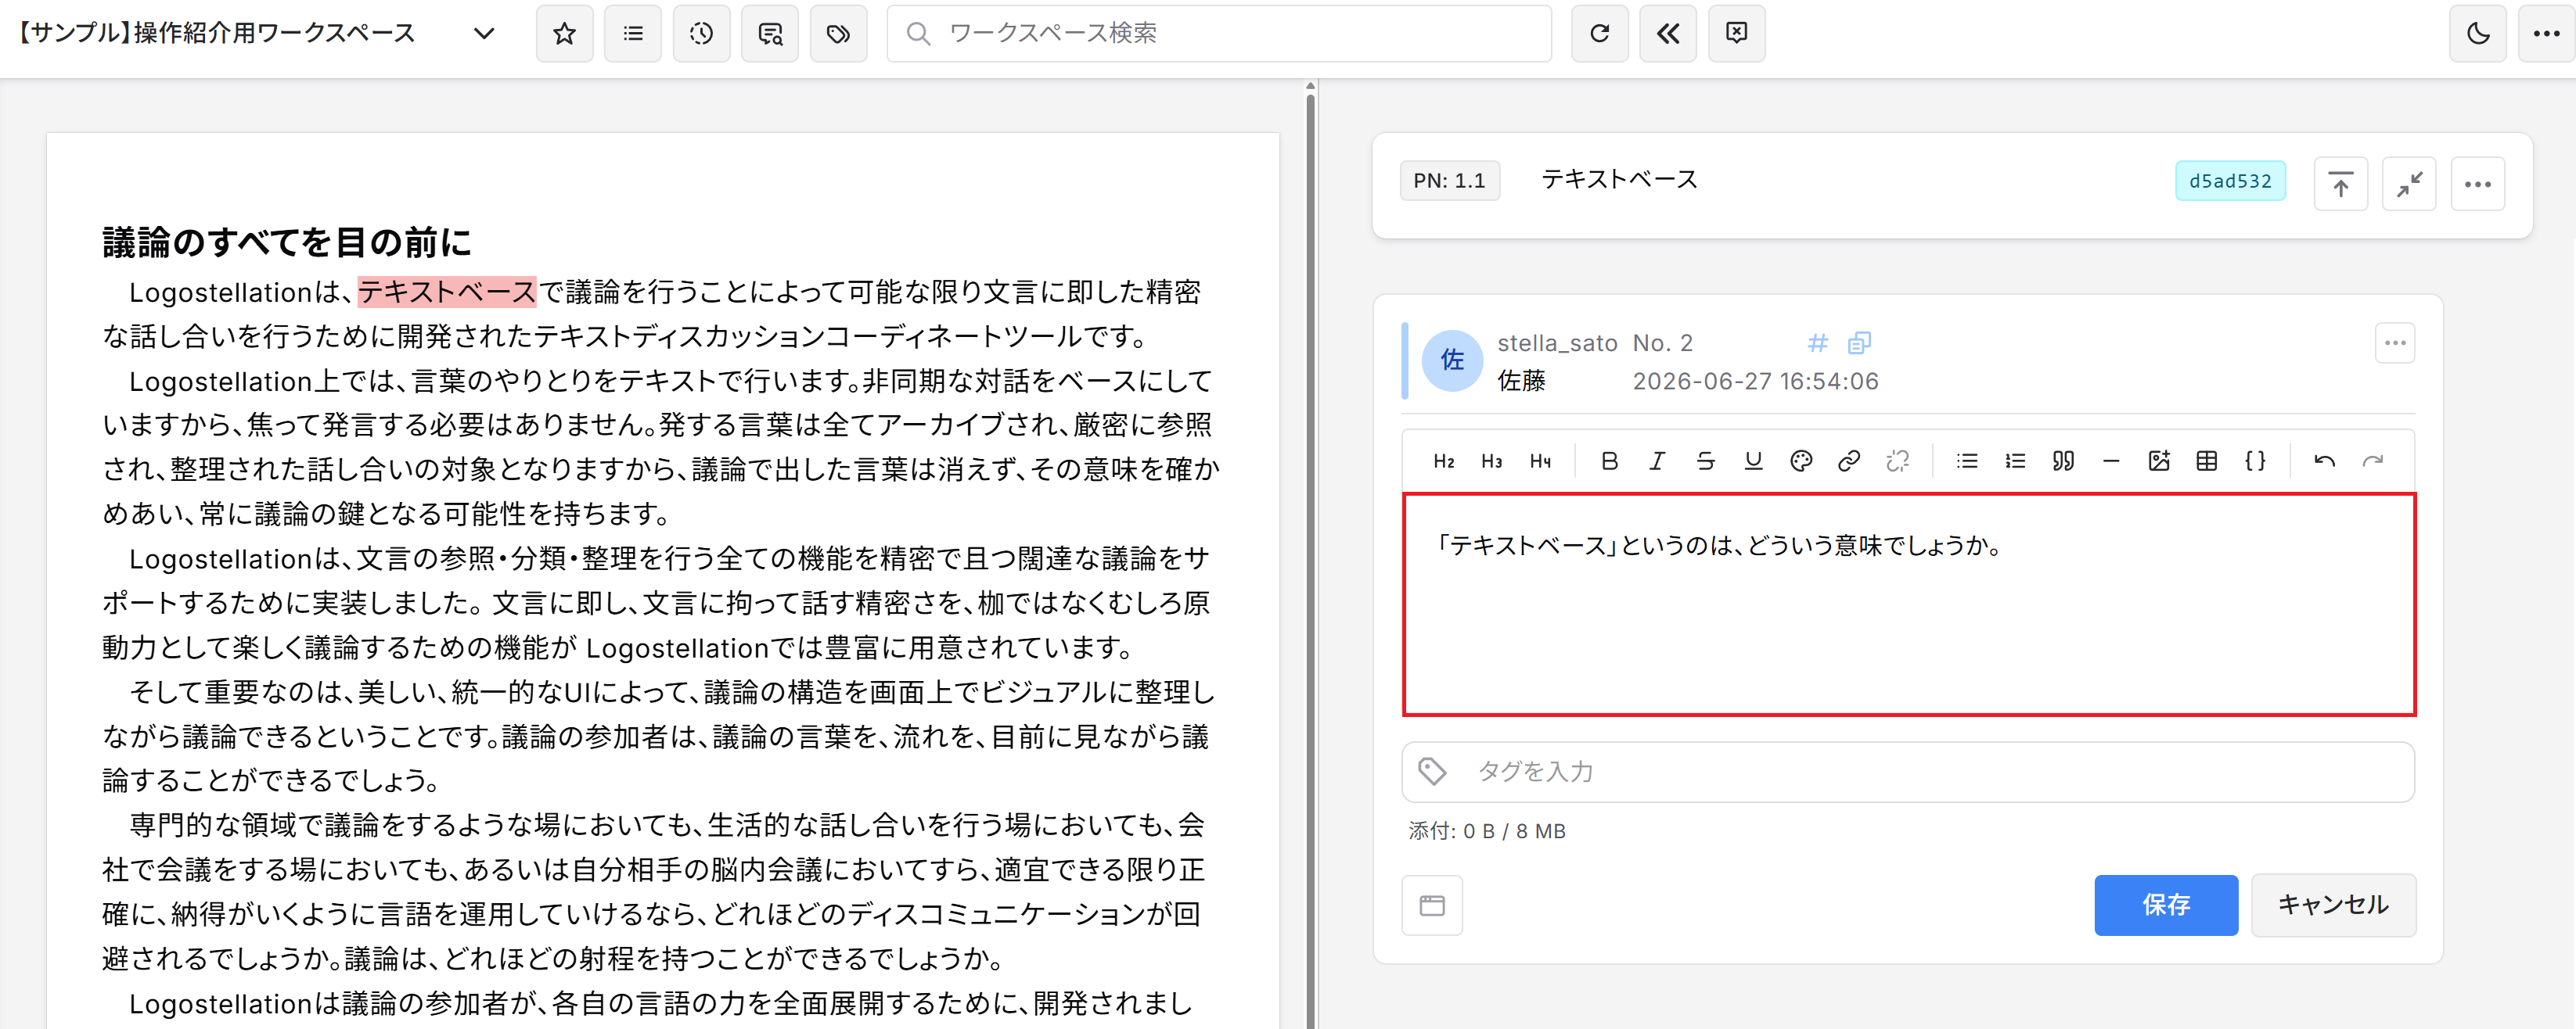The width and height of the screenshot is (2576, 1029).
Task: Toggle bold formatting
Action: pos(1609,461)
